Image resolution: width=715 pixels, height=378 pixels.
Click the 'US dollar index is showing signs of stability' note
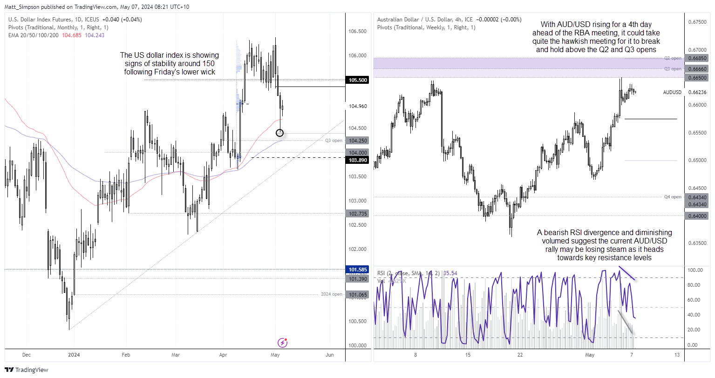(170, 63)
